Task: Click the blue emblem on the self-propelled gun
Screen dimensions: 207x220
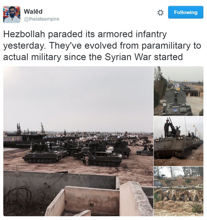Action: 175,111
